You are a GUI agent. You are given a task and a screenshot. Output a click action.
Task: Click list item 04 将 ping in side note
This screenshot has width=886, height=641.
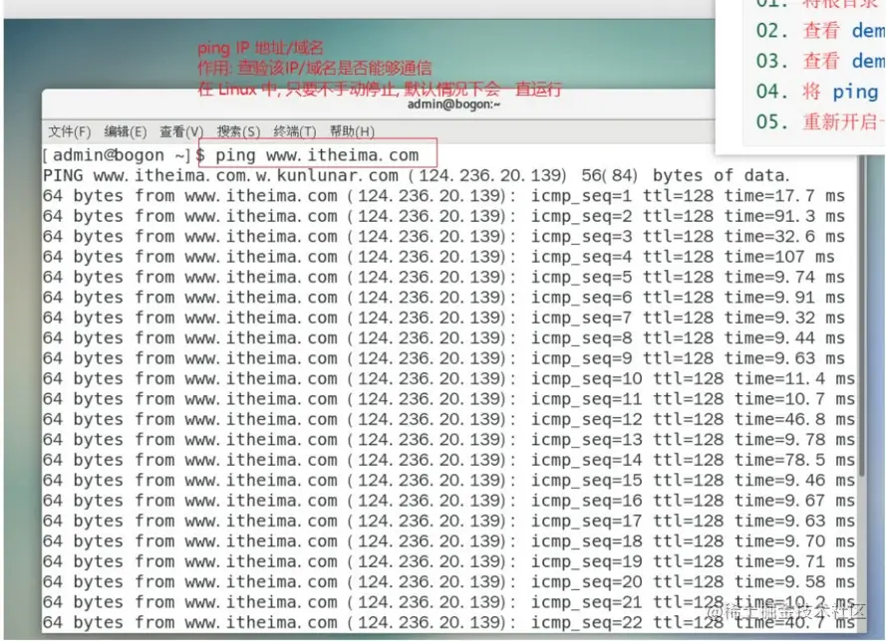[817, 92]
